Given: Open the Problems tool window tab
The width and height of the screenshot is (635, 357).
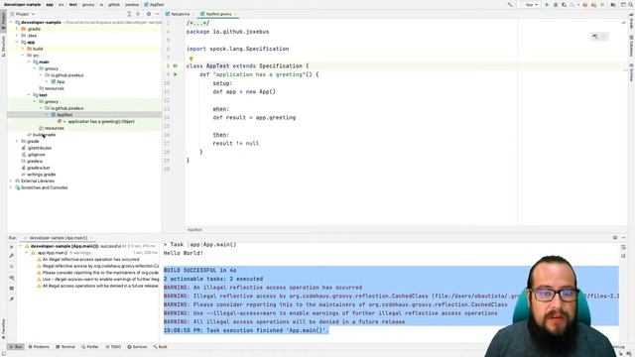Looking at the screenshot, I should click(39, 347).
